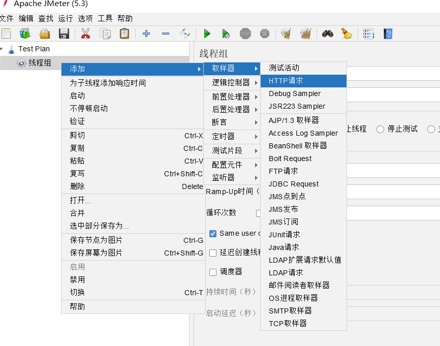Click the Copy toolbar icon
The height and width of the screenshot is (346, 440).
(105, 34)
